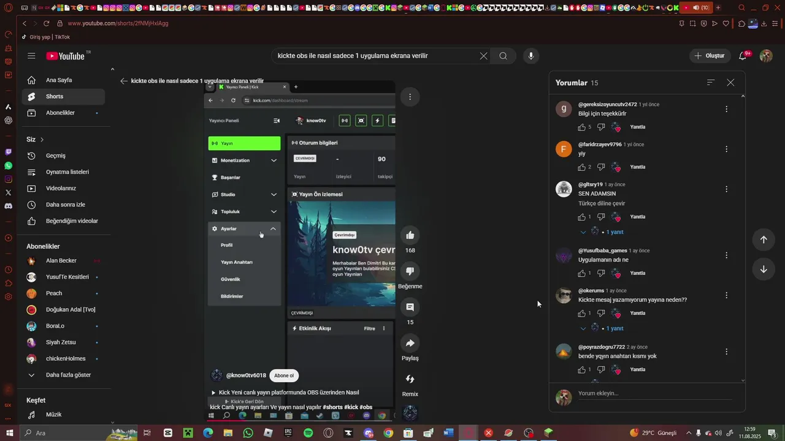The width and height of the screenshot is (785, 441).
Task: Clear the search box text
Action: click(483, 56)
